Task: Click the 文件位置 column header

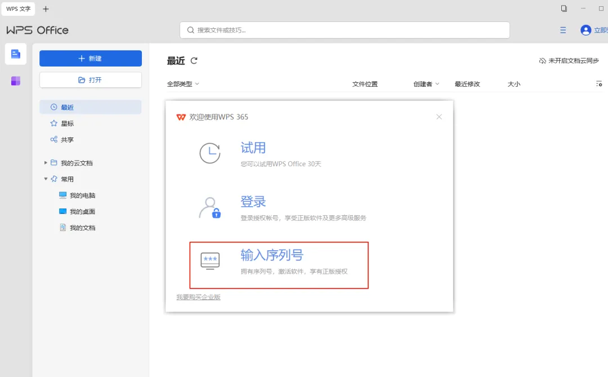Action: pyautogui.click(x=365, y=84)
